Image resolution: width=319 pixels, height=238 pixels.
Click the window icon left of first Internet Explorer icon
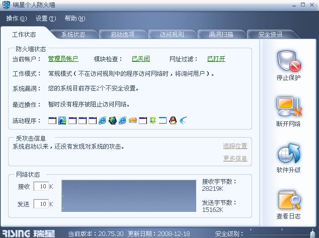coord(93,121)
